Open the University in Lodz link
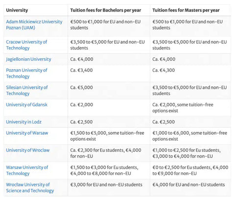Viewport: 235px width, 201px height. pyautogui.click(x=23, y=122)
